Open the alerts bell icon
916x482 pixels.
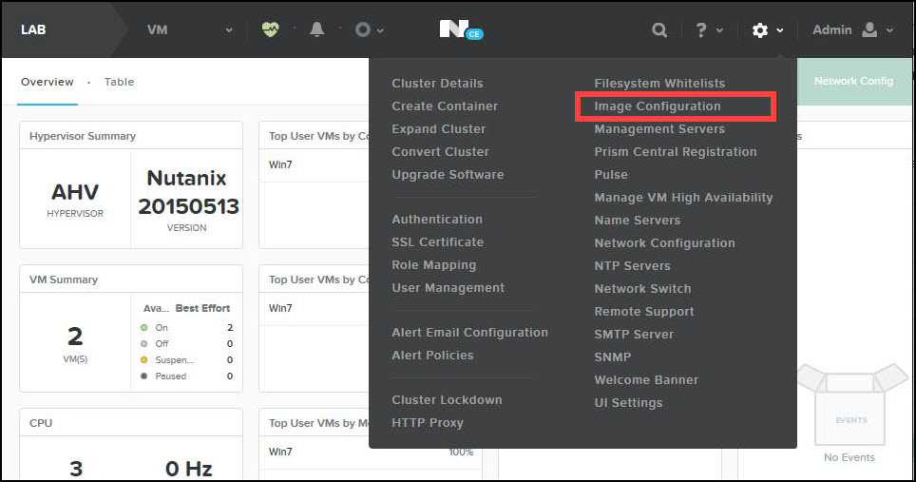[x=316, y=29]
